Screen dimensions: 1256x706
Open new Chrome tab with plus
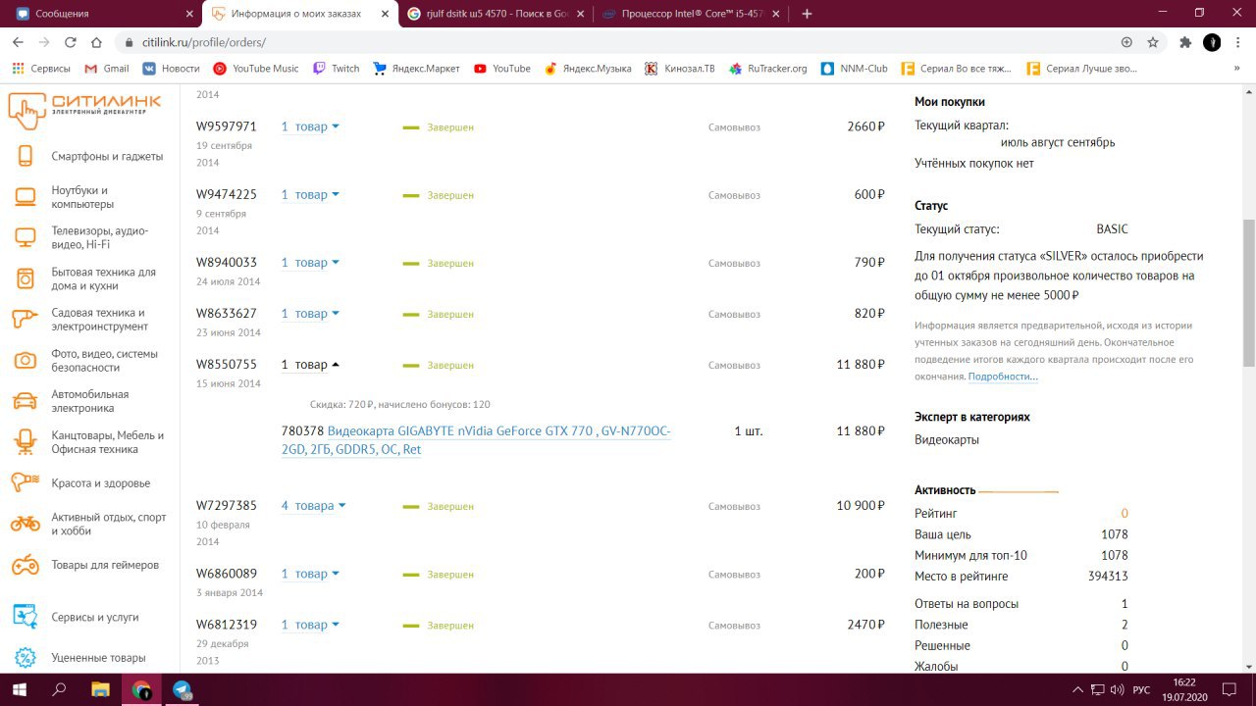pos(807,14)
